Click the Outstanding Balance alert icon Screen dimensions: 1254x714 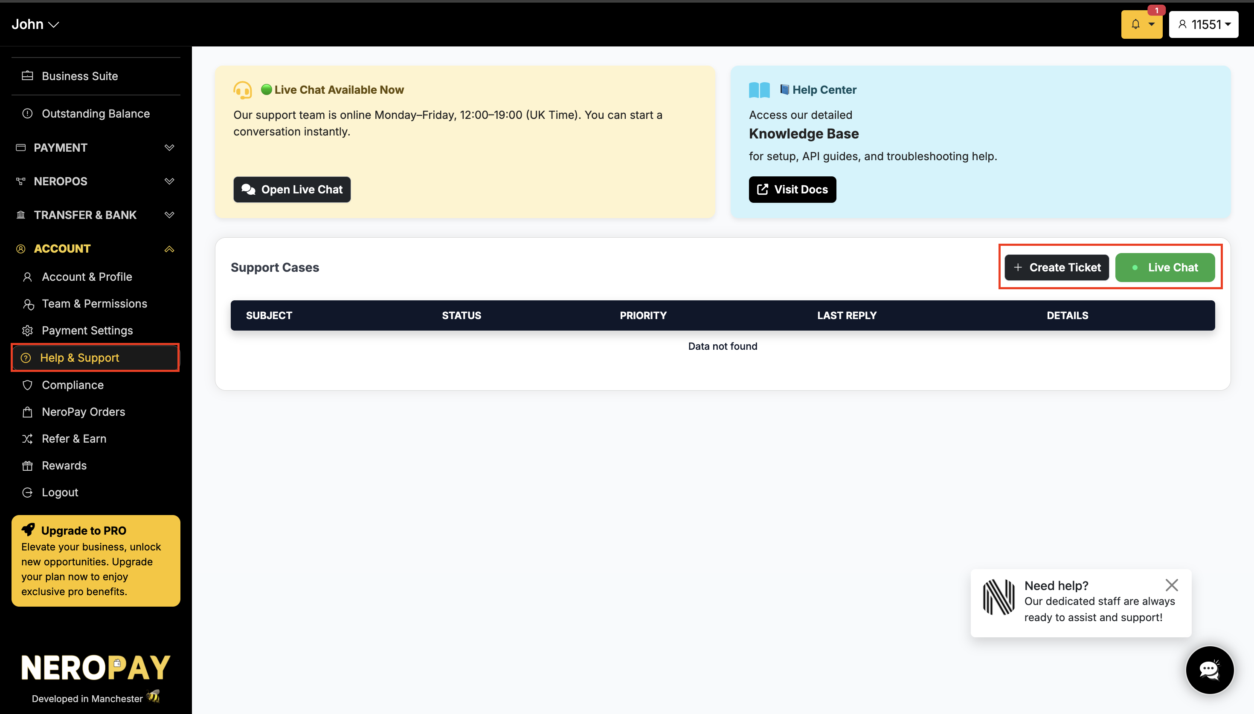(x=27, y=113)
